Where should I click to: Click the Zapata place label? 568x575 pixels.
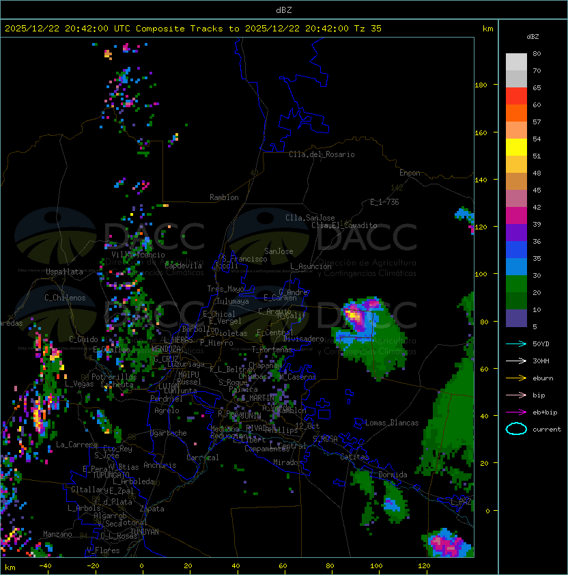click(x=152, y=509)
